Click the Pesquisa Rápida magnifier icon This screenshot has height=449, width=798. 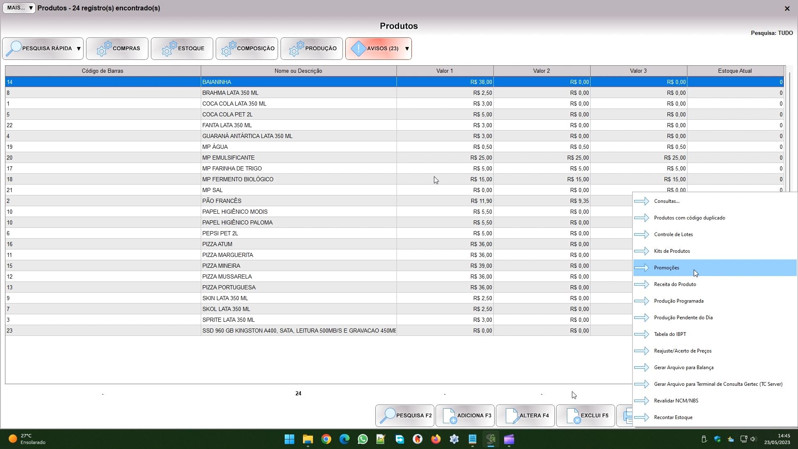tap(14, 49)
